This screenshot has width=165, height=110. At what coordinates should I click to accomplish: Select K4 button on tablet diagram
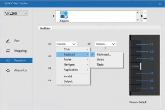point(151,73)
